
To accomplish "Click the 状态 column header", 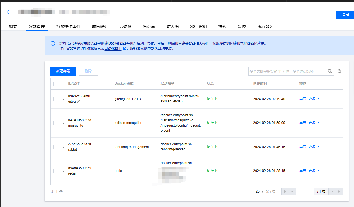I will click(210, 84).
